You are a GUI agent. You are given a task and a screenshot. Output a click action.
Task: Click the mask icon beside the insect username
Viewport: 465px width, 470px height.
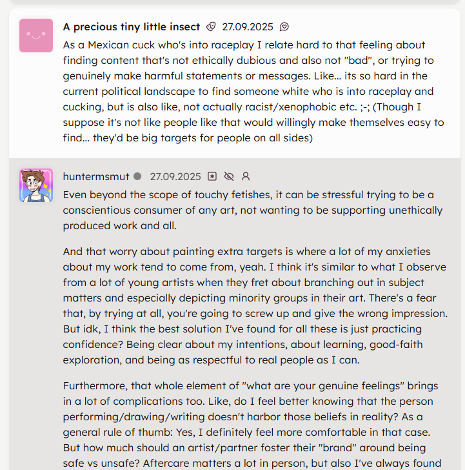210,27
